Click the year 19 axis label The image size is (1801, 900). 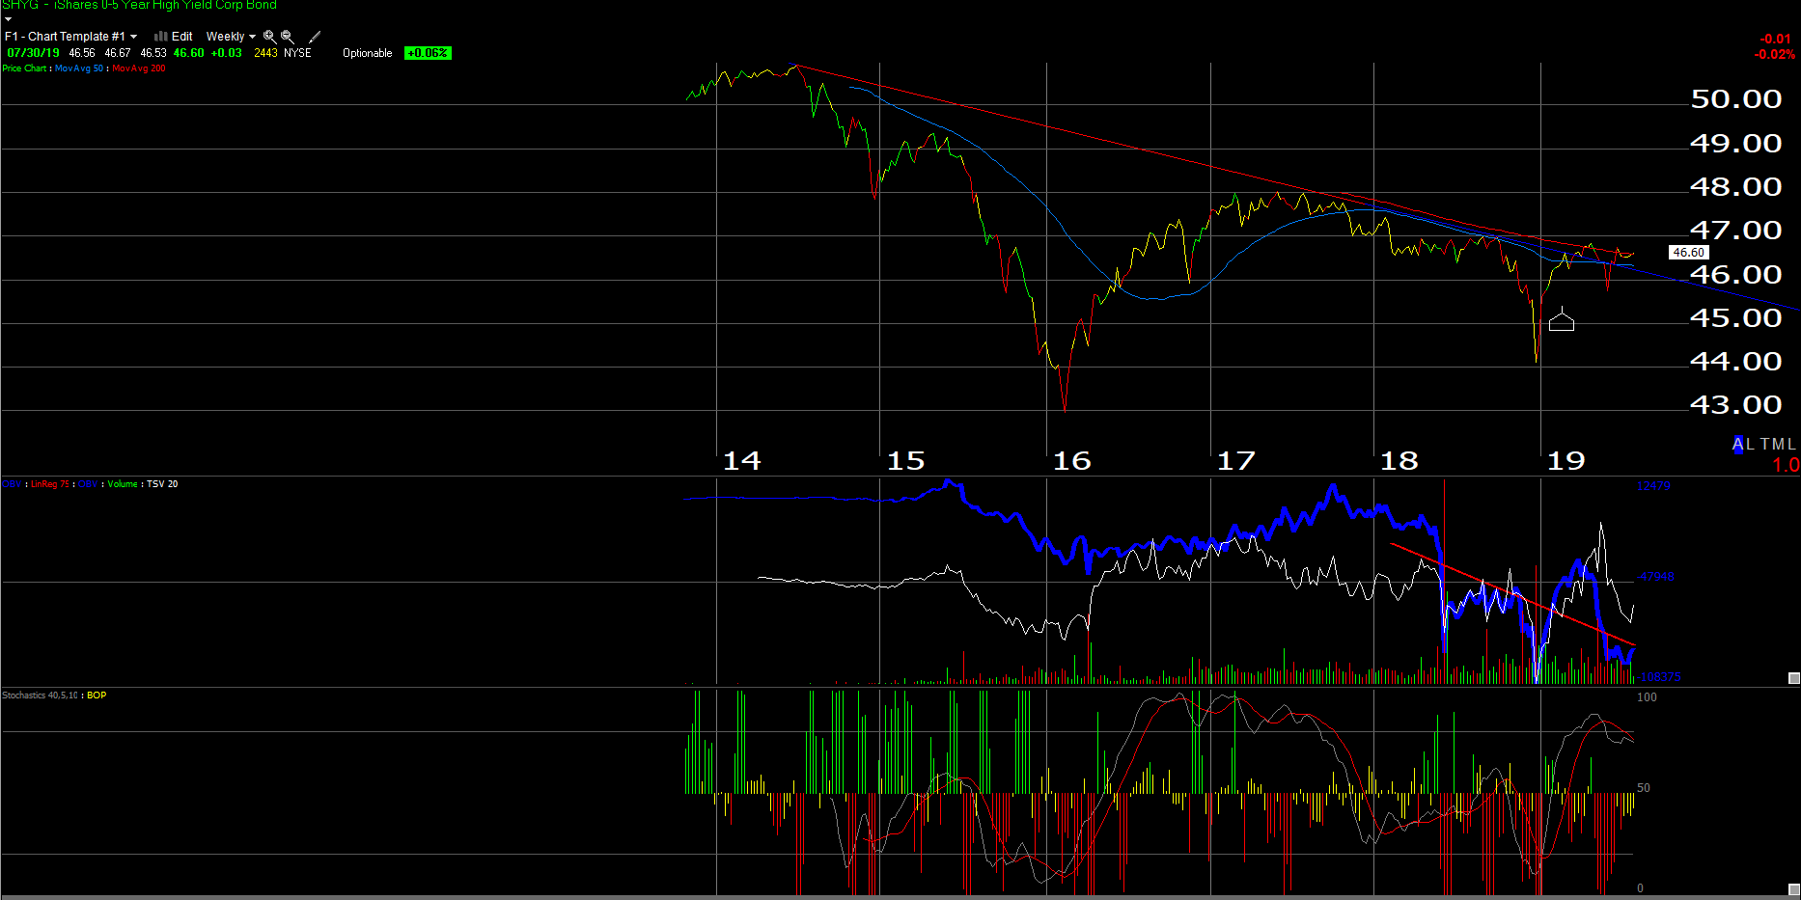pyautogui.click(x=1566, y=461)
